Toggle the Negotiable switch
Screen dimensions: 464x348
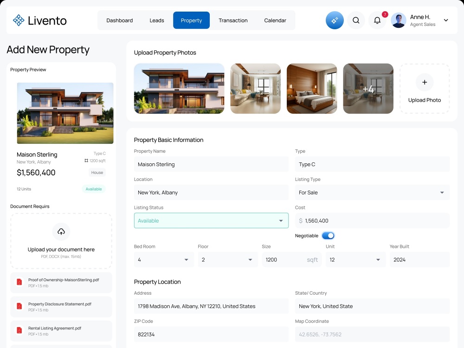[x=328, y=236]
